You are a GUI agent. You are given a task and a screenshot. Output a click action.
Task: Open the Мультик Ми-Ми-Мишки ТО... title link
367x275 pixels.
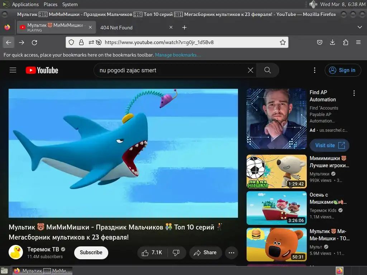pos(330,235)
